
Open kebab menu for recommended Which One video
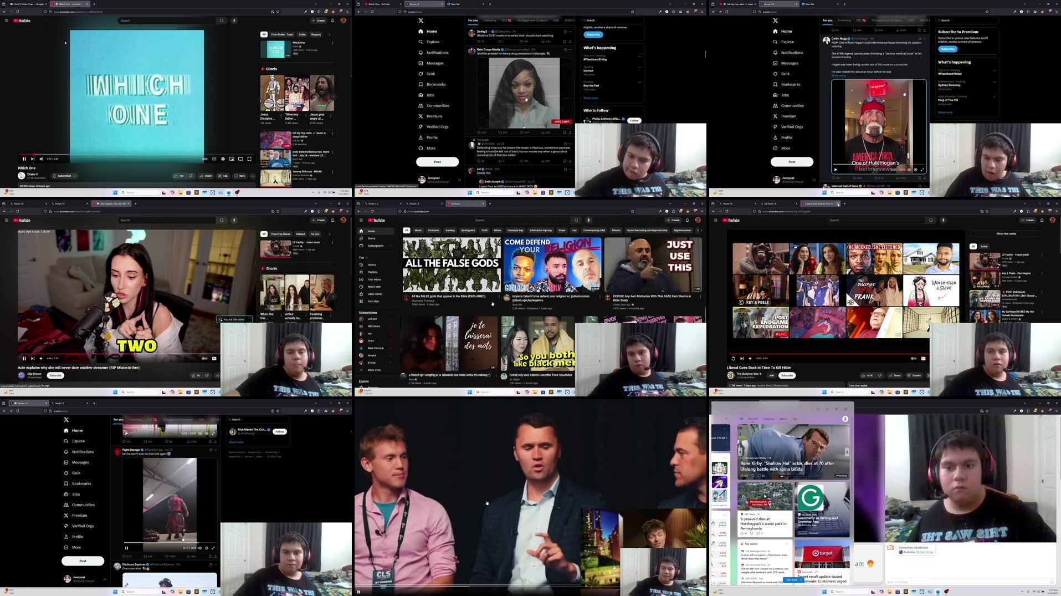332,43
